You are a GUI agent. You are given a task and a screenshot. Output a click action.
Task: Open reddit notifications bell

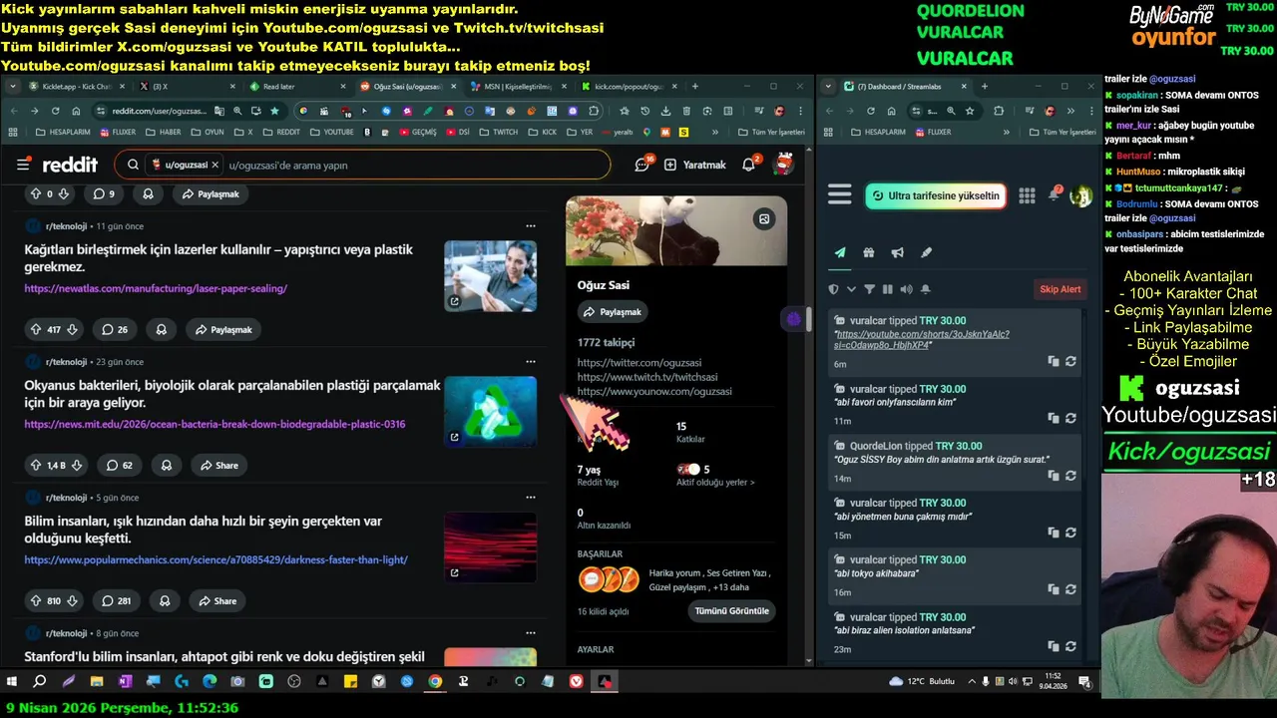pyautogui.click(x=748, y=165)
